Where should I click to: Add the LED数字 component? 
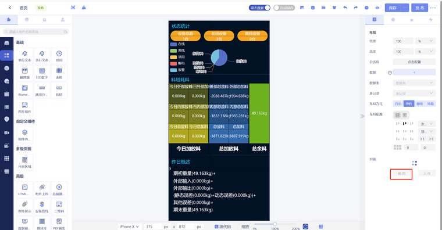coord(42,73)
